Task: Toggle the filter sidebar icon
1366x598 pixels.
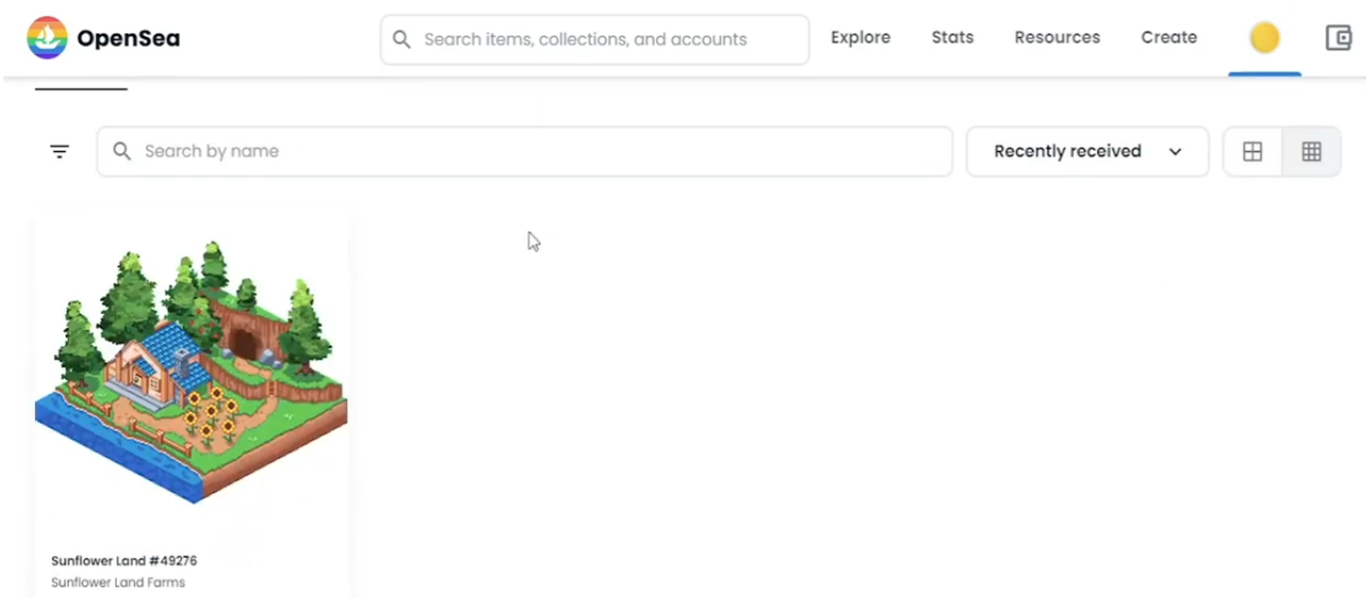Action: point(59,152)
